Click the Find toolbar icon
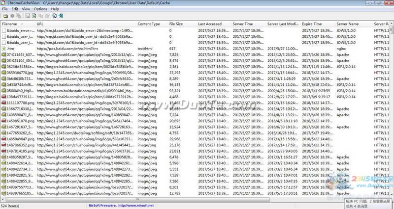This screenshot has width=394, height=209. [x=54, y=16]
